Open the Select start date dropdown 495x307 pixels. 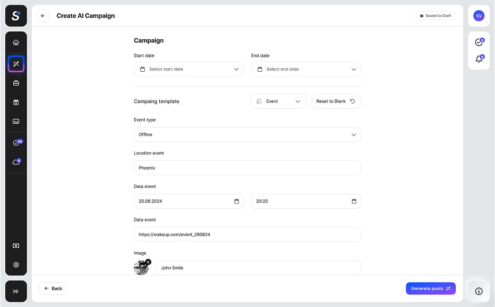189,69
